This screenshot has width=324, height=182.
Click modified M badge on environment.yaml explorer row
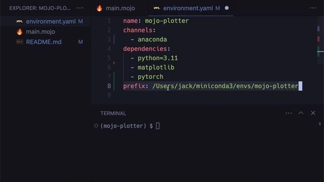(x=80, y=21)
